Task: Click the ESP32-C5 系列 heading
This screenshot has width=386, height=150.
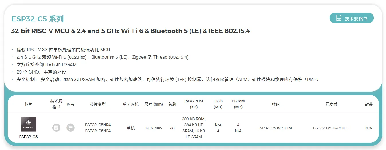Action: click(38, 19)
